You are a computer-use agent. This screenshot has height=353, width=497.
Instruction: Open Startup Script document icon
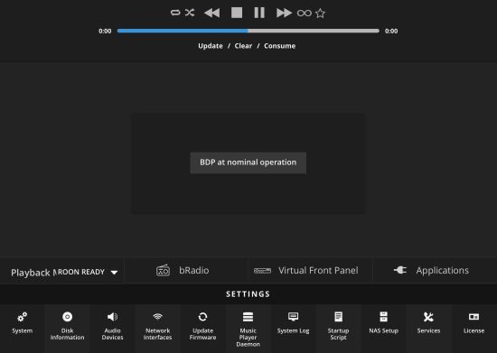[339, 317]
